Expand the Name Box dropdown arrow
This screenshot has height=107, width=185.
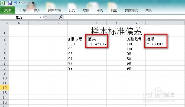click(41, 17)
